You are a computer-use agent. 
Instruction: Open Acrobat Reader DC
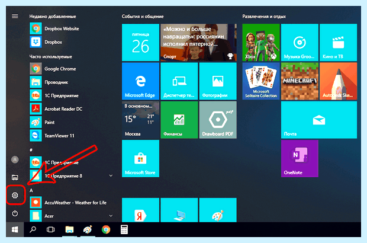pyautogui.click(x=56, y=108)
